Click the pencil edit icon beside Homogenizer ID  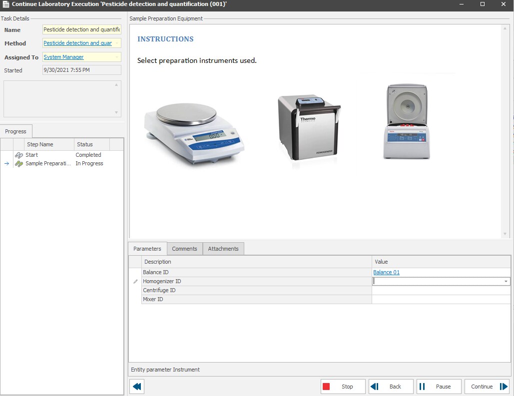[x=135, y=282]
